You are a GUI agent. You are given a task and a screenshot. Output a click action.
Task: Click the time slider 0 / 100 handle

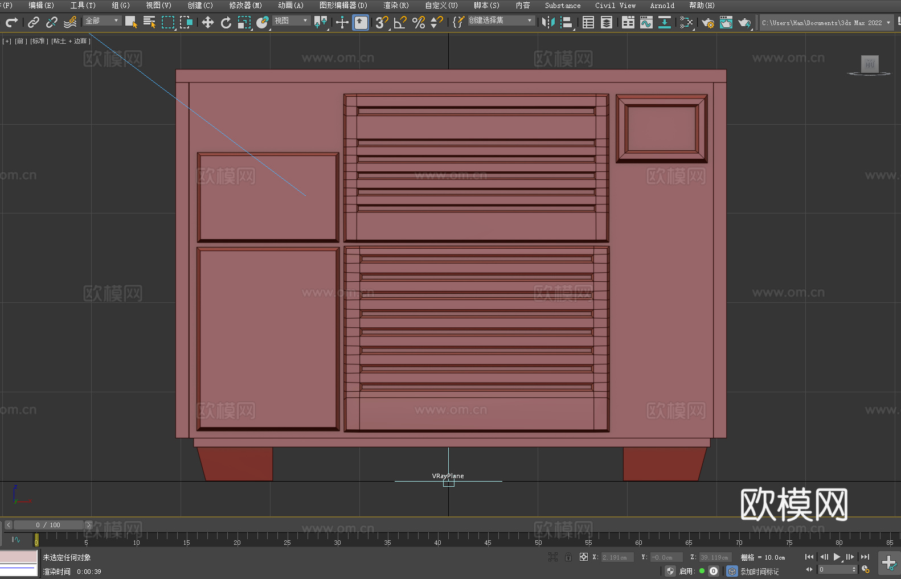tap(48, 525)
